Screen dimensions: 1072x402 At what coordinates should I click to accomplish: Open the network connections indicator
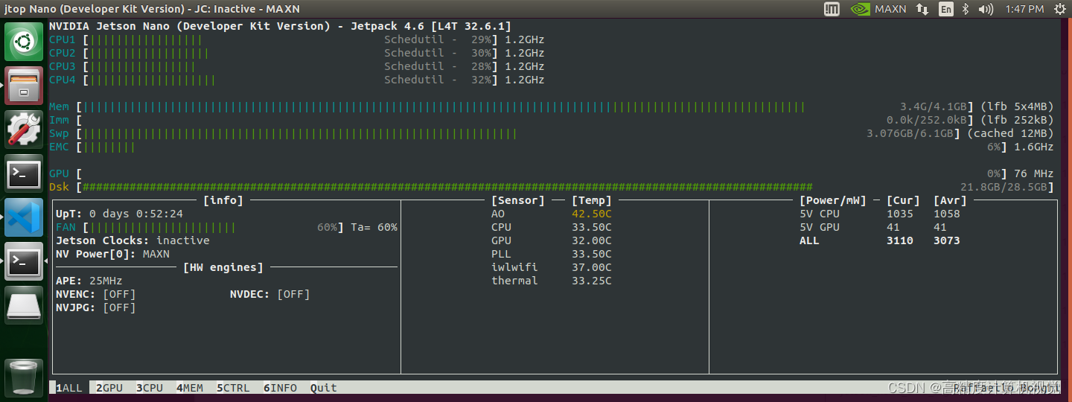click(922, 9)
